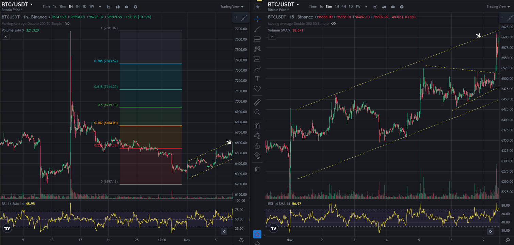514x245 pixels.
Task: Jump to latest bar on right chart
Action: [x=490, y=231]
